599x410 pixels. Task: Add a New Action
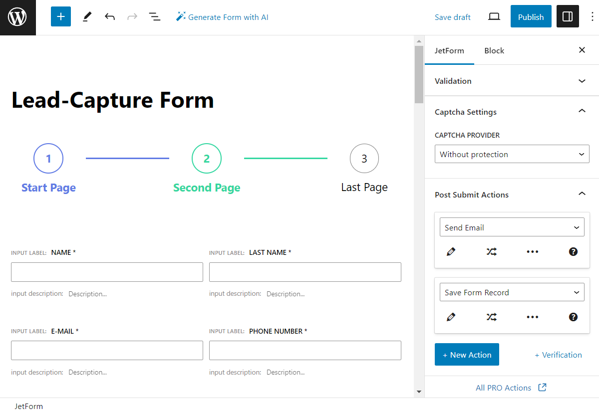(467, 355)
